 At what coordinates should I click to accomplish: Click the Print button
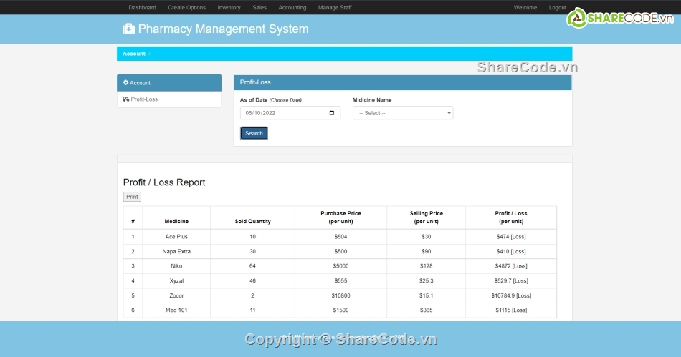pos(132,197)
